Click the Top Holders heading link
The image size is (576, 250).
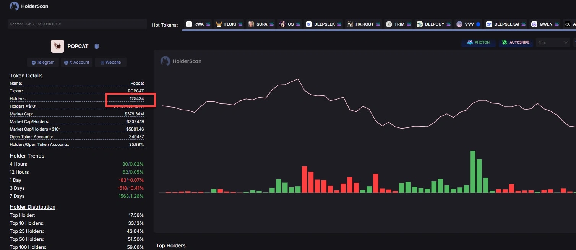pos(170,245)
